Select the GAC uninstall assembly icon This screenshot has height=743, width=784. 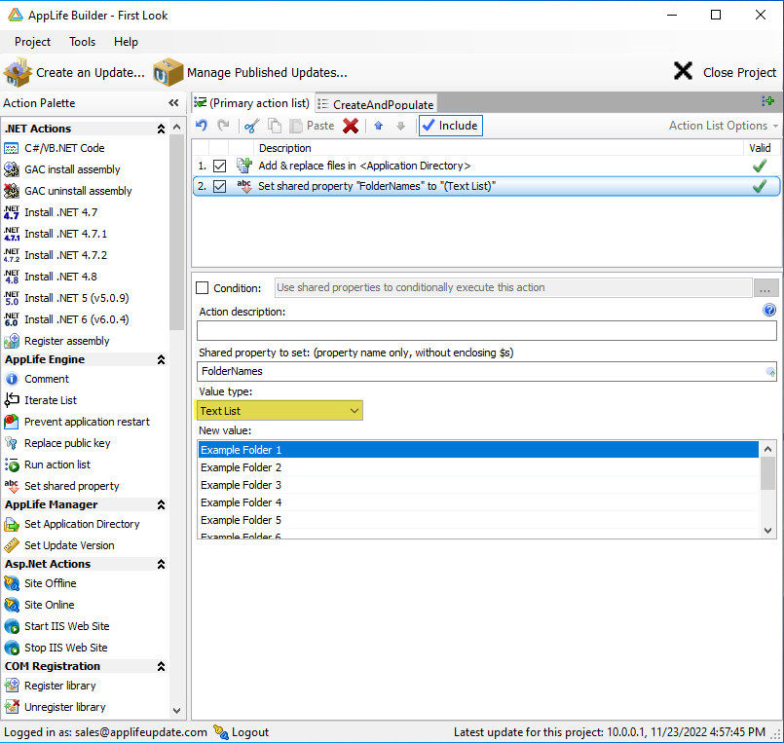[12, 191]
